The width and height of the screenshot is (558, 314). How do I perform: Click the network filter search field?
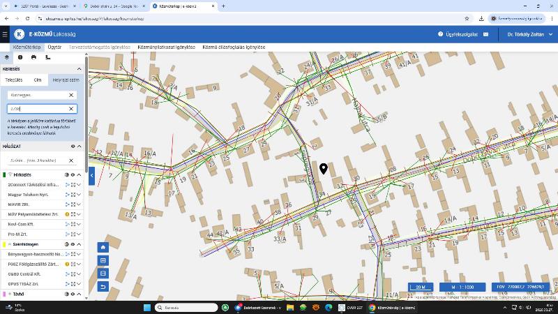36,160
